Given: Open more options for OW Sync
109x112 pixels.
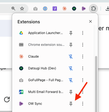Looking at the screenshot, I should (83, 104).
